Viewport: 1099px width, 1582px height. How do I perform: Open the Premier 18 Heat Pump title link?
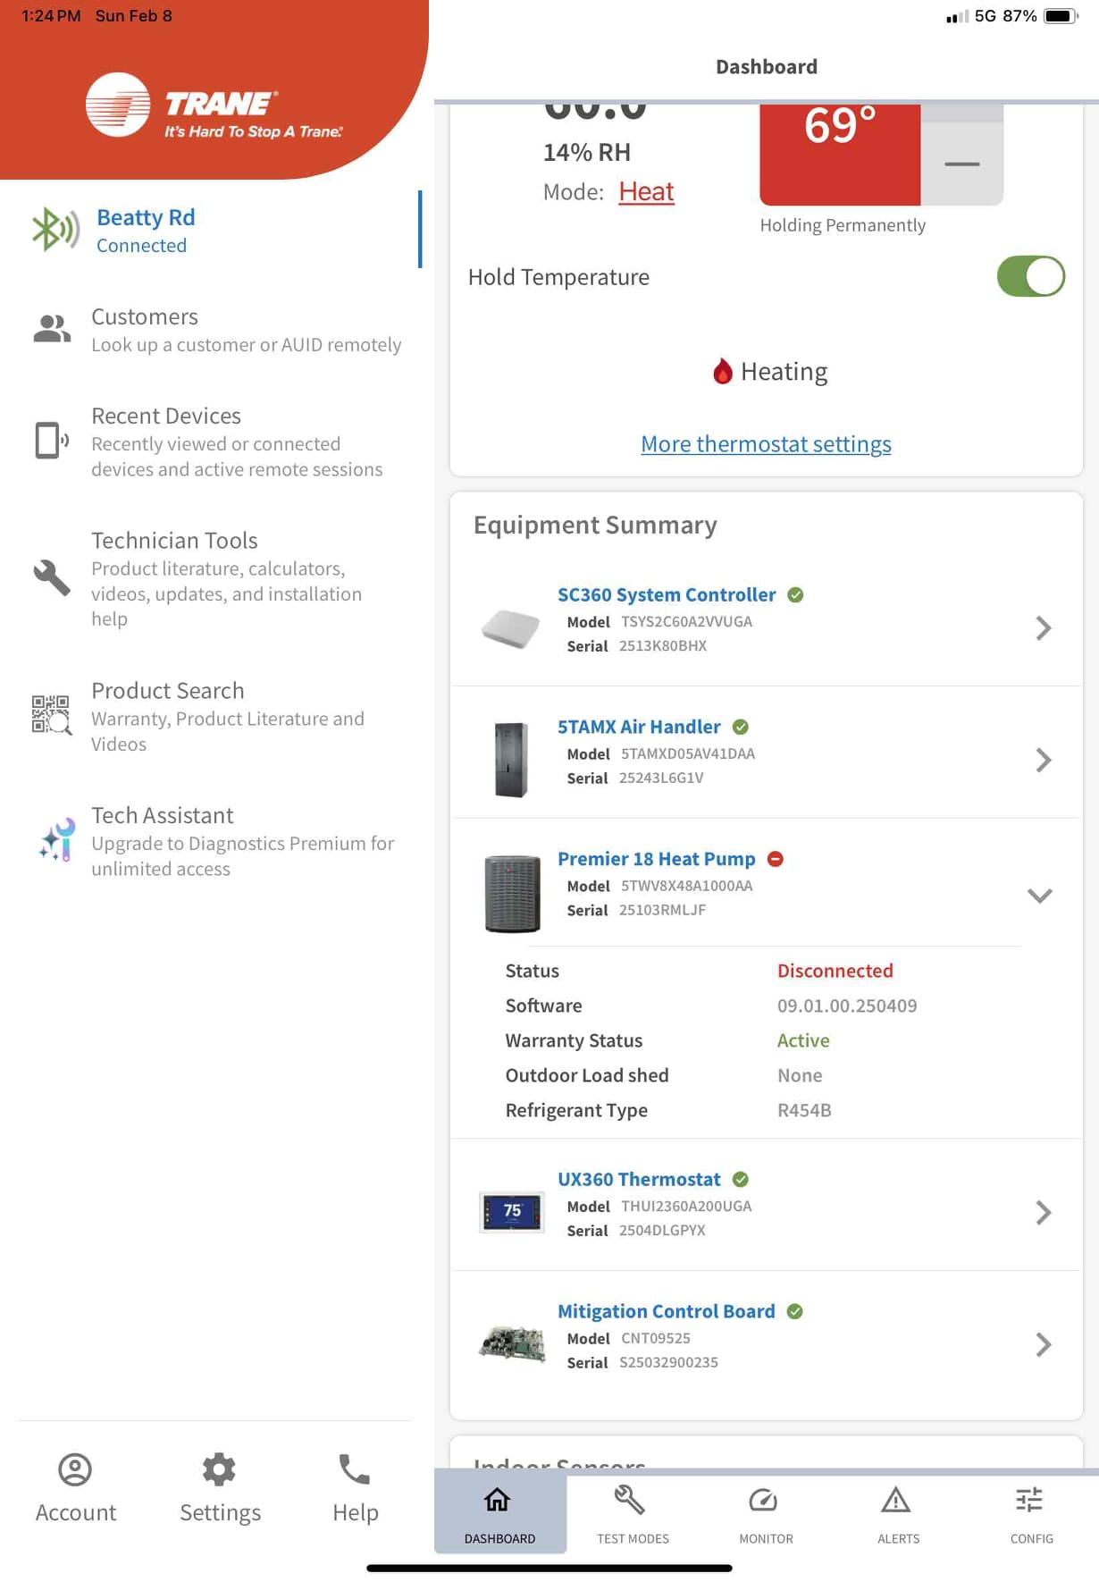657,859
